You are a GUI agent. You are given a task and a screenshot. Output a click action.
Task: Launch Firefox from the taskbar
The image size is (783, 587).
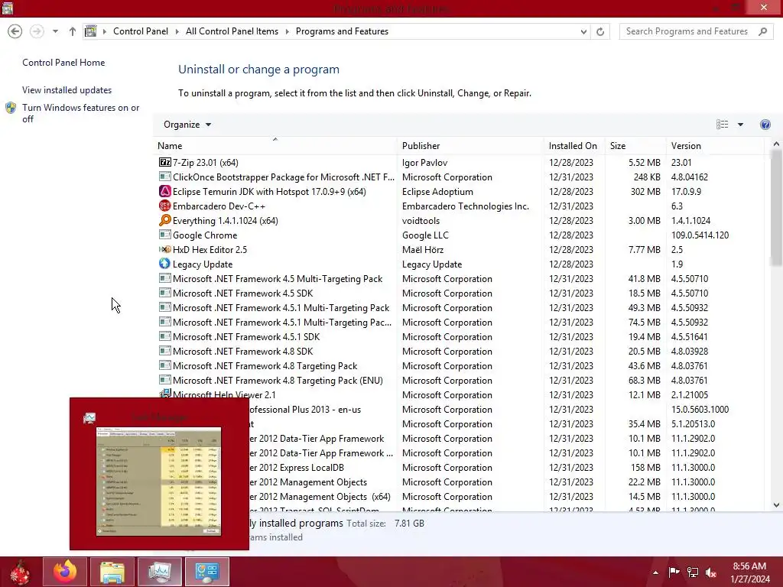click(x=65, y=572)
